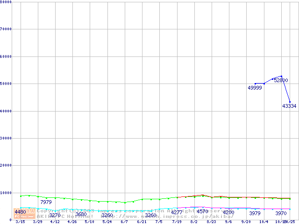Click the 70000 y-axis label
The width and height of the screenshot is (299, 224).
[x=6, y=29]
